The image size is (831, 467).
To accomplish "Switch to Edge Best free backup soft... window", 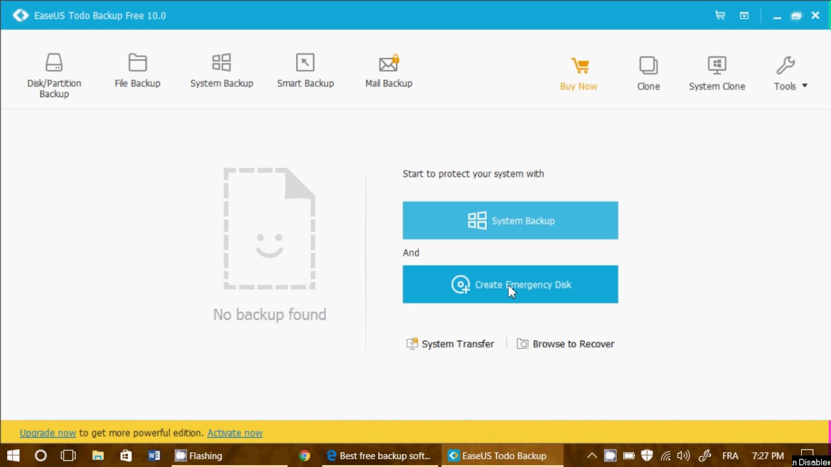I will (x=380, y=455).
